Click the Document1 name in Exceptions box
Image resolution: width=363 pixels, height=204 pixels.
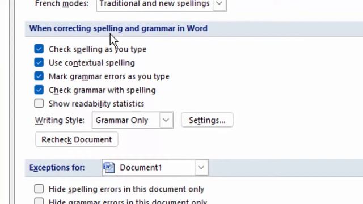(141, 168)
